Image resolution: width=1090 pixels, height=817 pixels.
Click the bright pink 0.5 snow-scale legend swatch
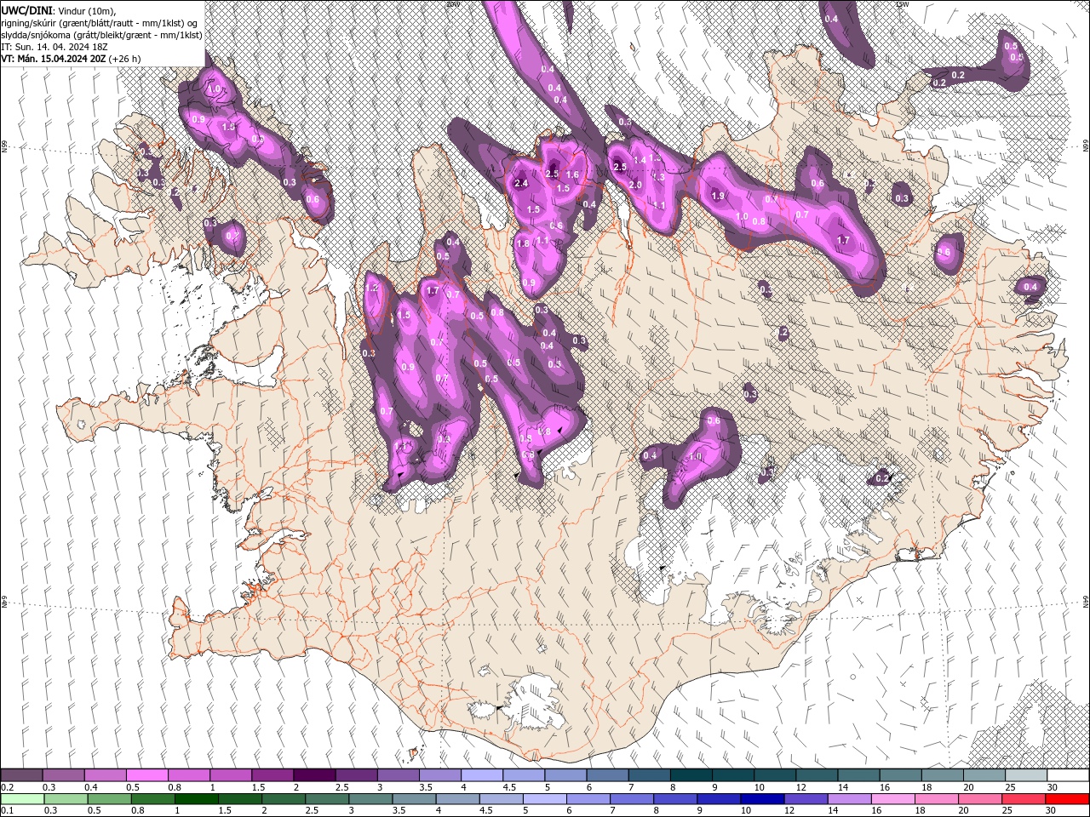point(146,775)
